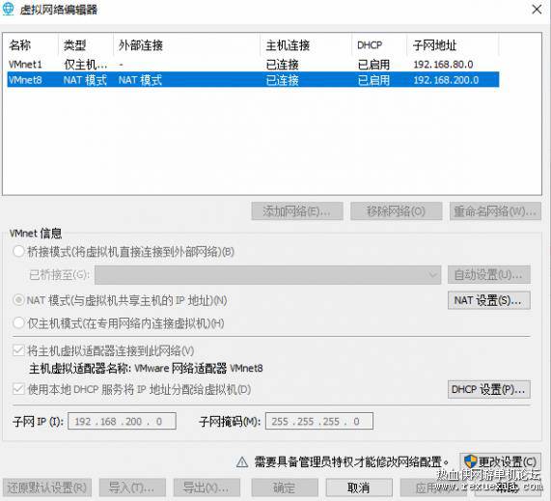Select the VMnet1 network row
Image resolution: width=551 pixels, height=501 pixels.
(x=253, y=65)
